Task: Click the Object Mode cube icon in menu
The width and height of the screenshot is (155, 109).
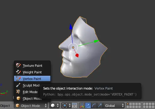Action: 18,98
